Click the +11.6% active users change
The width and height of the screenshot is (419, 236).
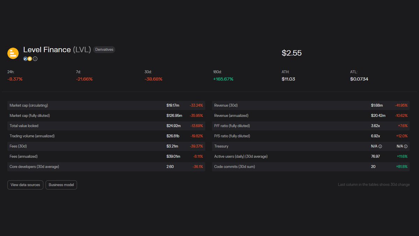tap(402, 156)
